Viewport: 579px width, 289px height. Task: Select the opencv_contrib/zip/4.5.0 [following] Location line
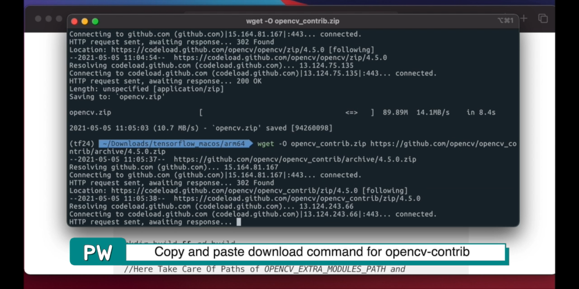(238, 191)
